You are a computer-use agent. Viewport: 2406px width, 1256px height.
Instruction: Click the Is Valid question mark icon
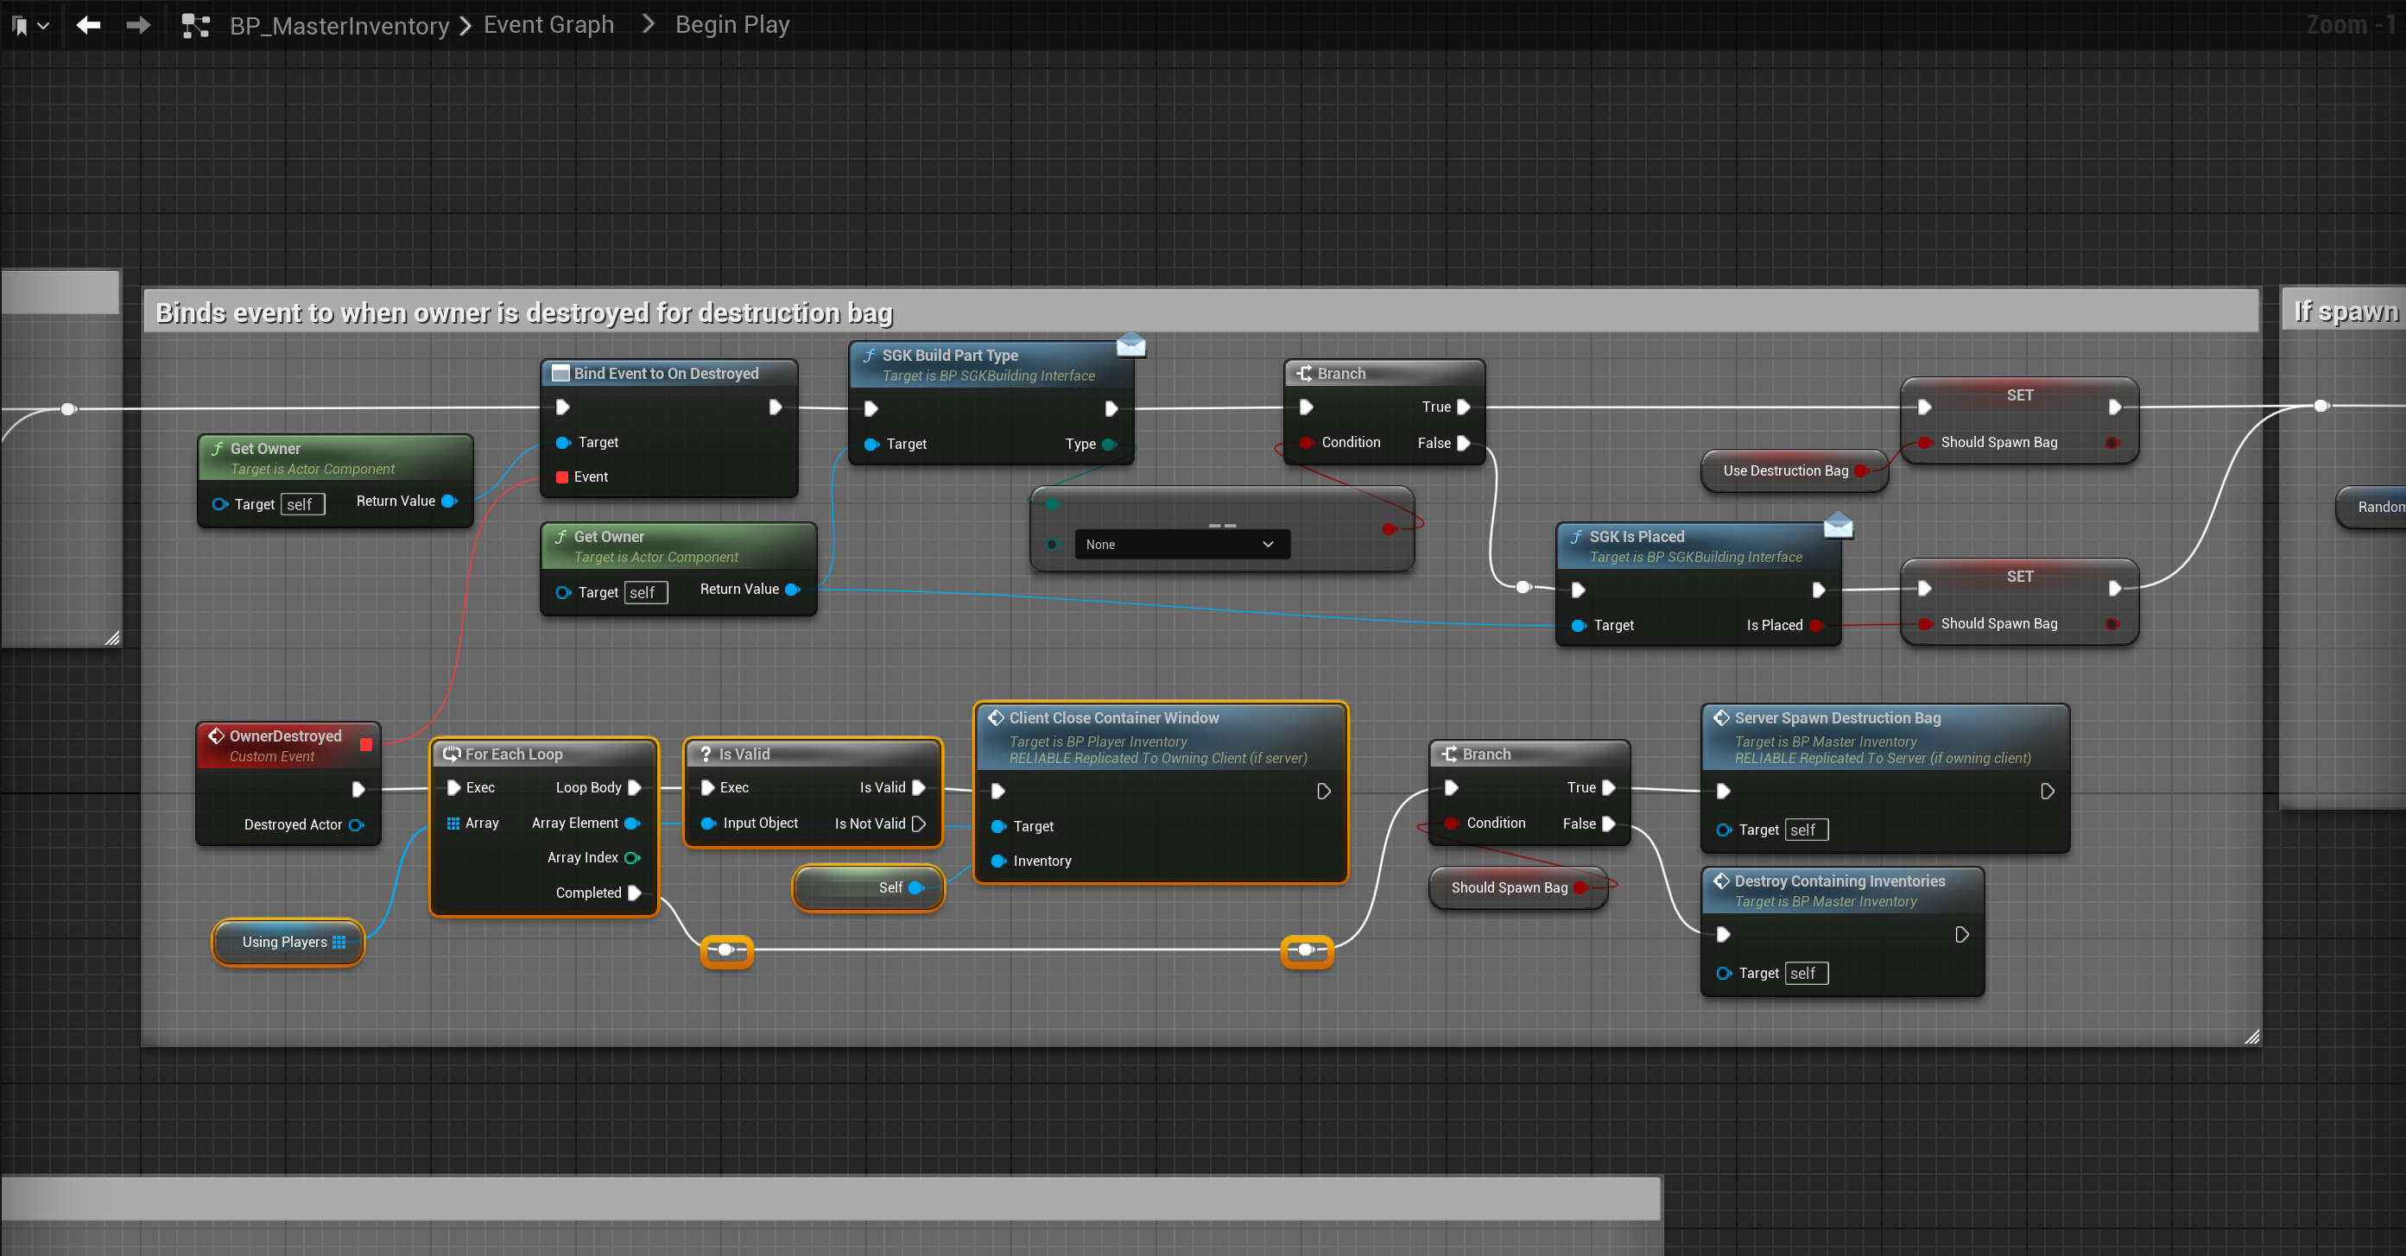706,754
